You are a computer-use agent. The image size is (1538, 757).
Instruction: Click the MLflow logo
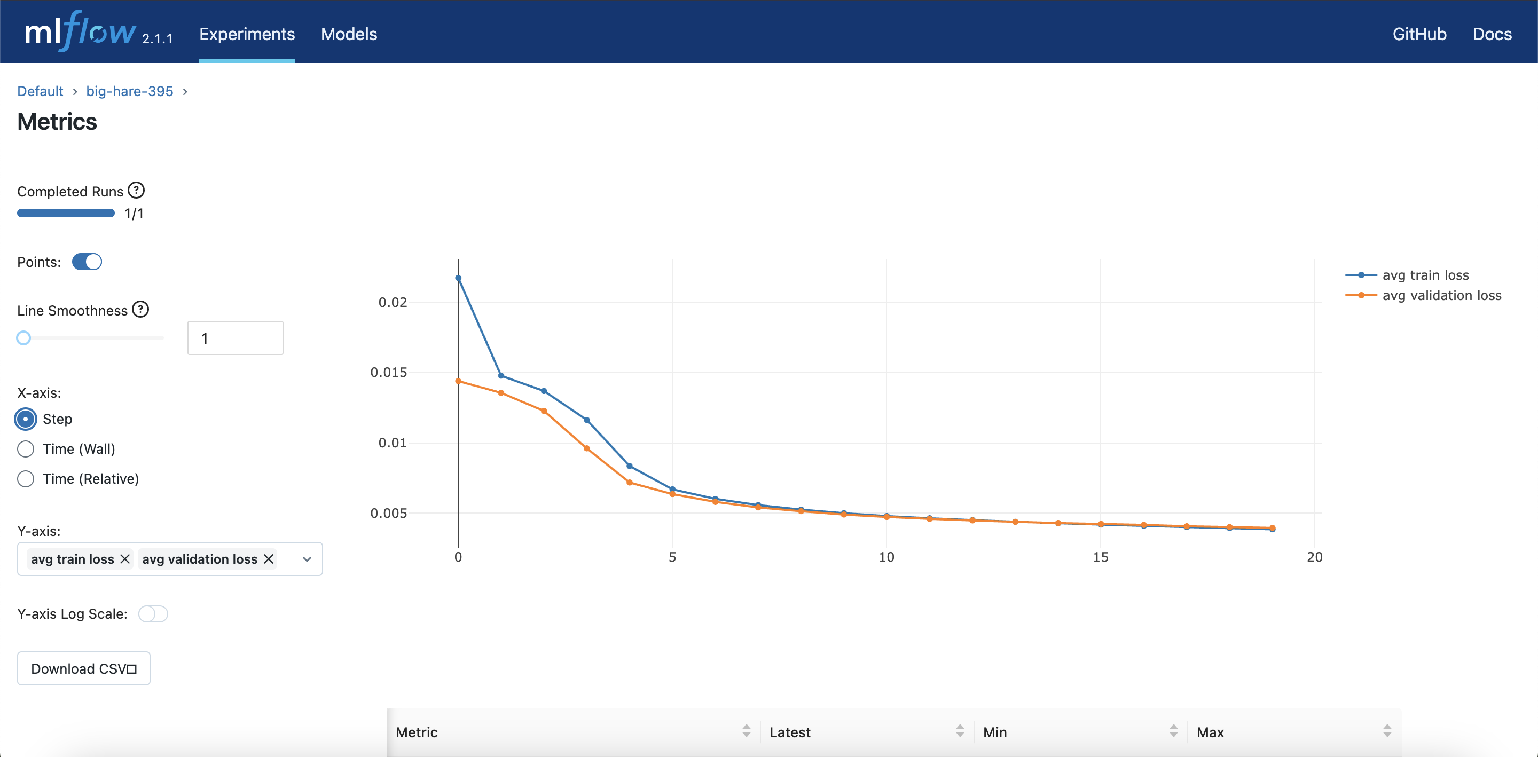click(81, 32)
